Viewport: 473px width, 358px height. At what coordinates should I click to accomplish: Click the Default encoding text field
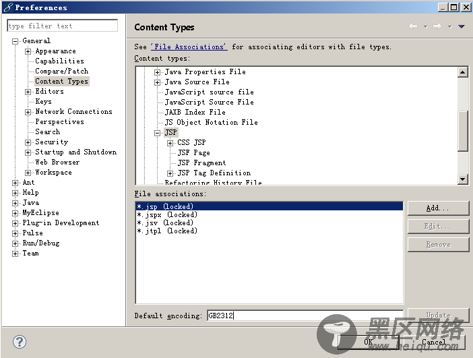(305, 316)
